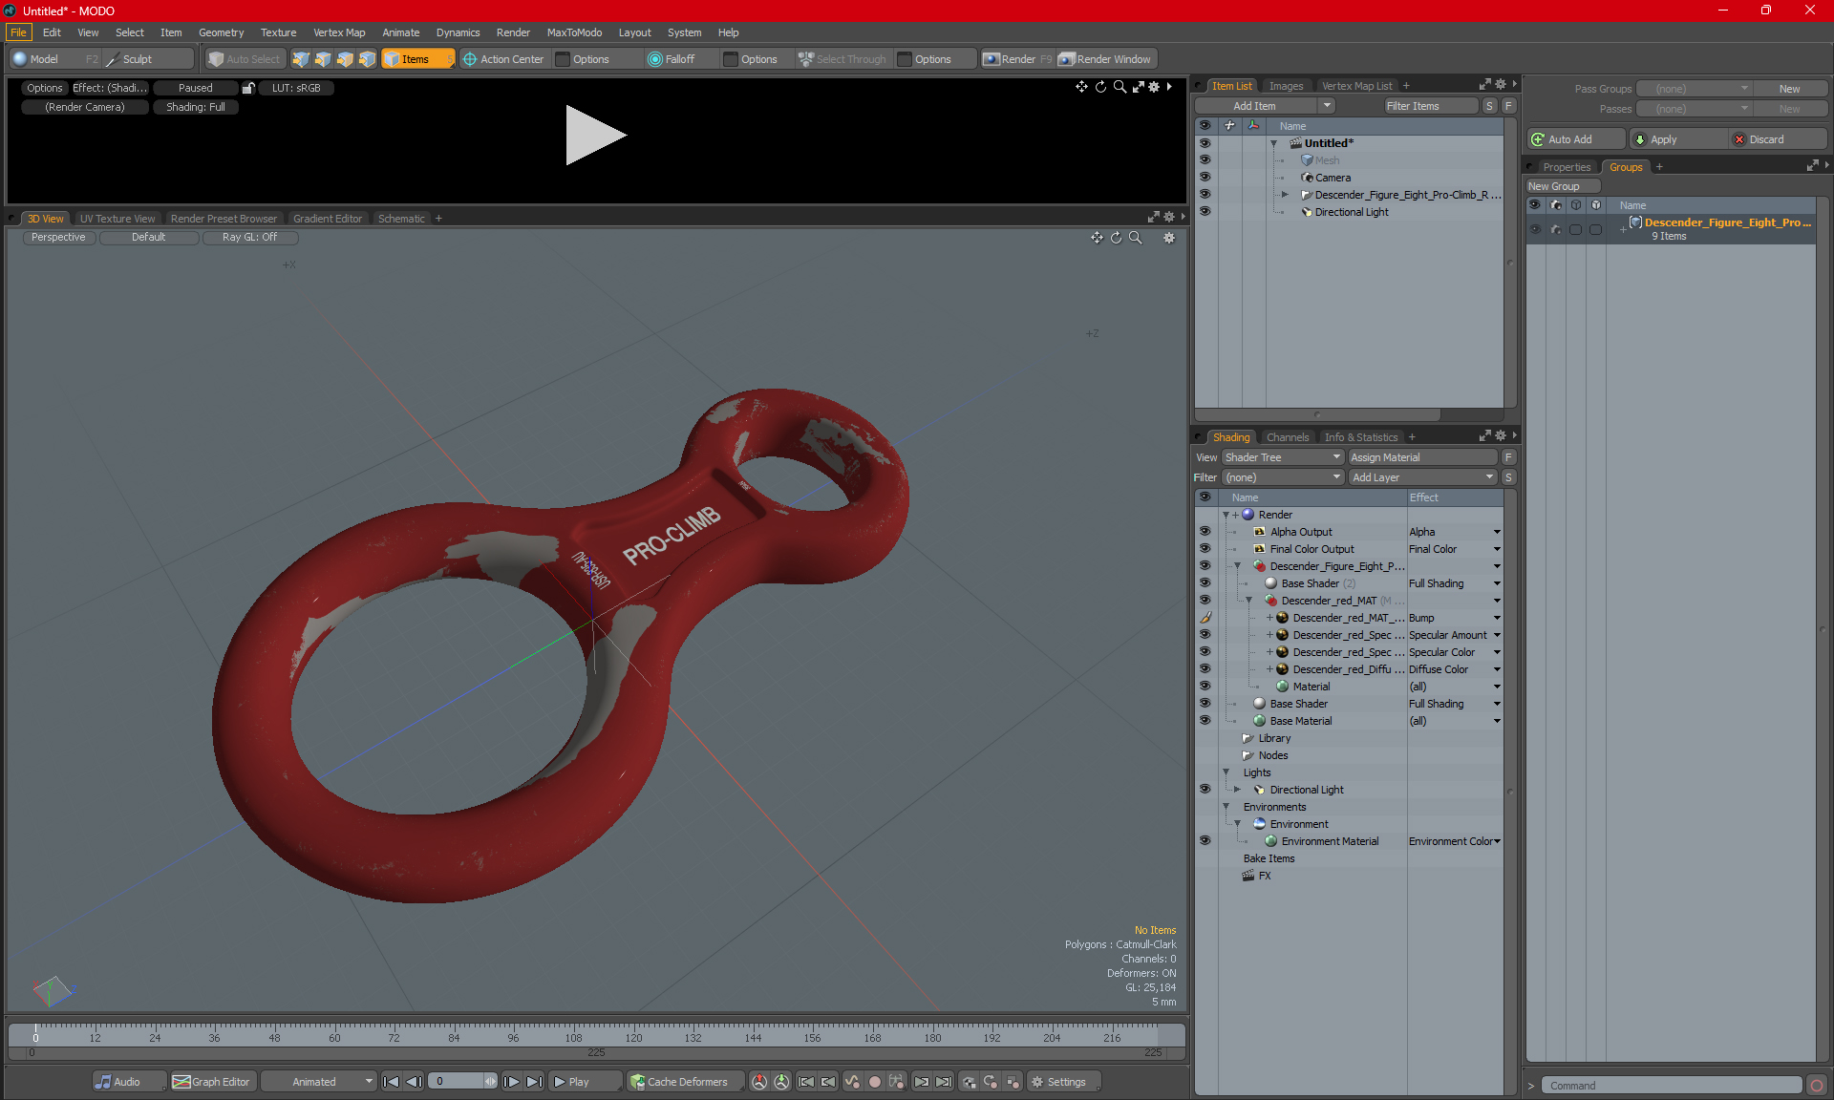Click the Discard button in Groups panel
The height and width of the screenshot is (1100, 1834).
point(1766,138)
